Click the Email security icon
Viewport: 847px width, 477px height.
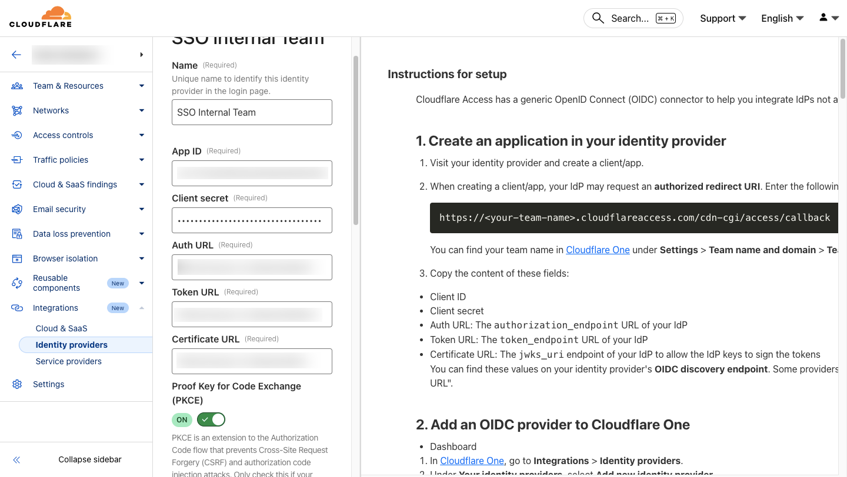point(17,209)
